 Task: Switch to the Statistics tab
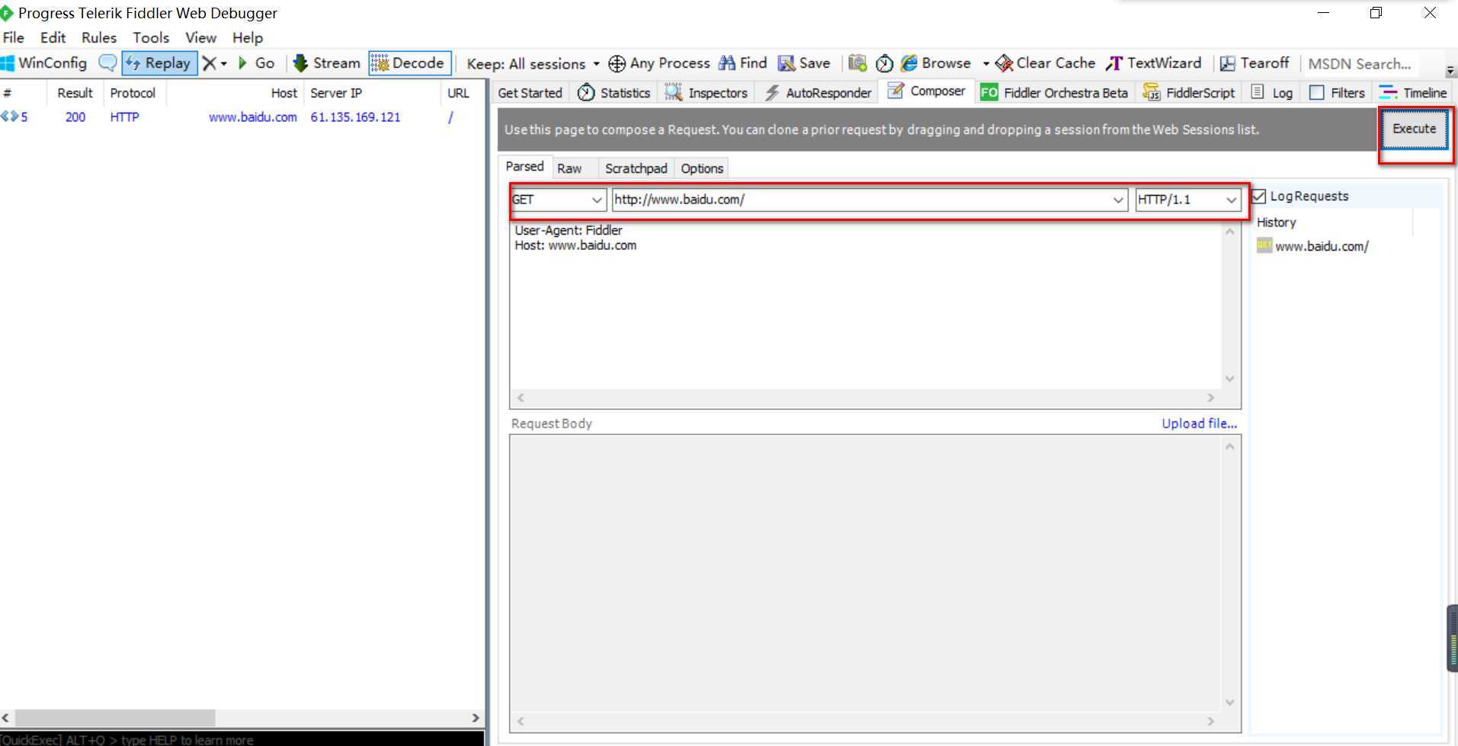pos(614,92)
